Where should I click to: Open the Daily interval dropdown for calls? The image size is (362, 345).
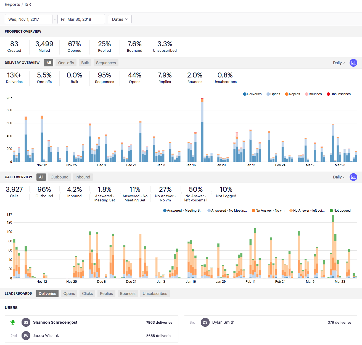pyautogui.click(x=339, y=177)
